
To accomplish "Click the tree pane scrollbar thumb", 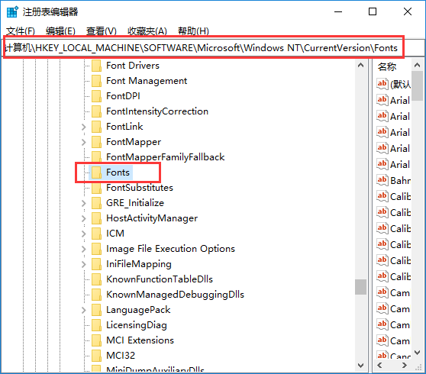I will 361,287.
